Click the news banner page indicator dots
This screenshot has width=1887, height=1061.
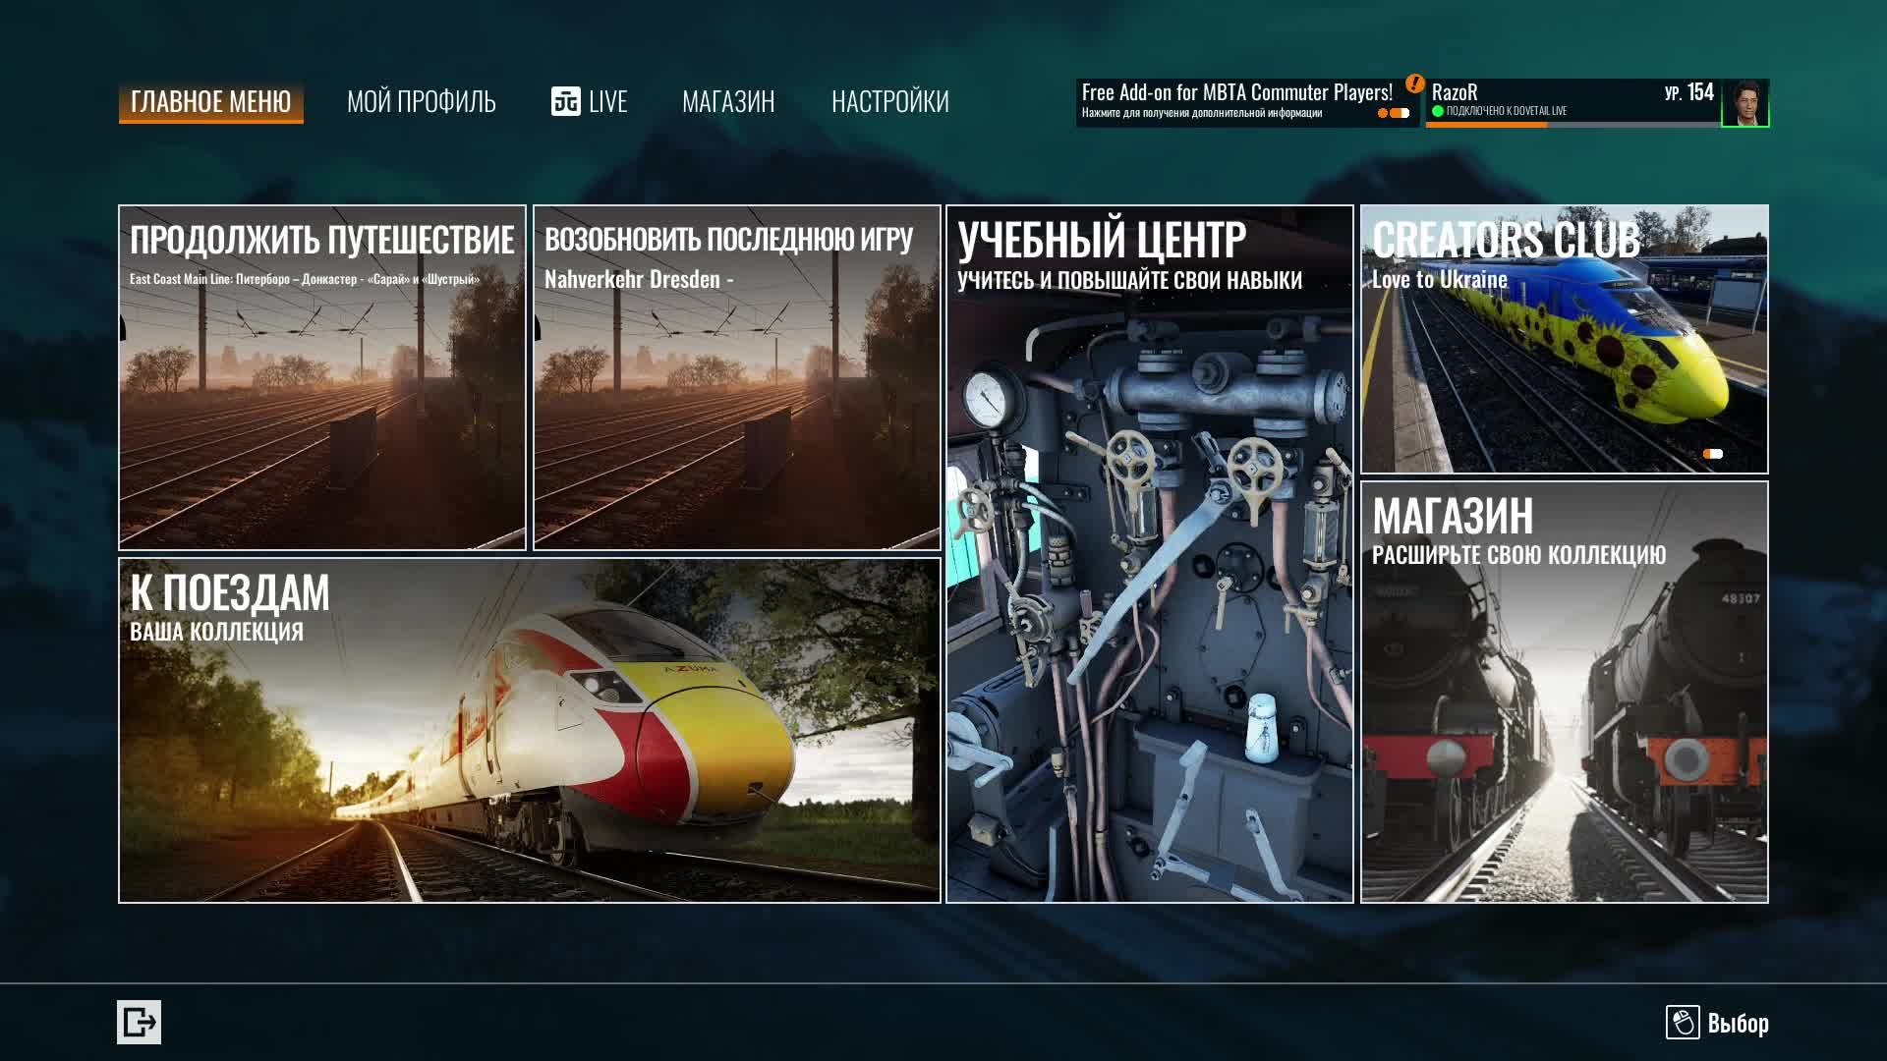[x=1394, y=113]
